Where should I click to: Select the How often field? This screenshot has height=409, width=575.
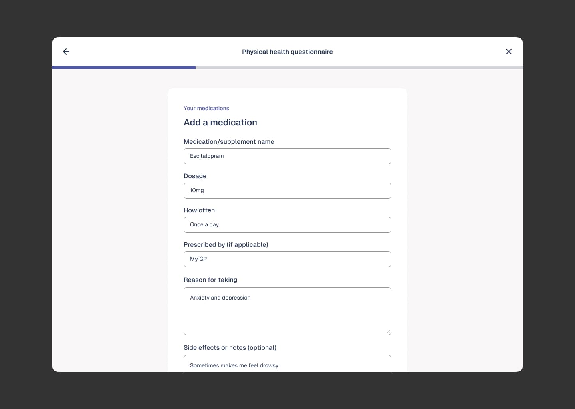287,225
